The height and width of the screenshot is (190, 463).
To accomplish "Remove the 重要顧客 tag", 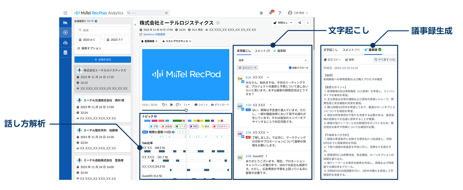I will 157,41.
